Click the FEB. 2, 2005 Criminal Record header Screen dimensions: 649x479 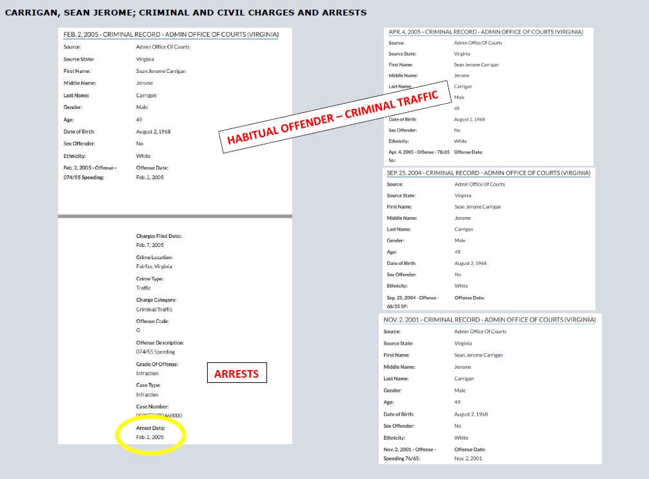pos(172,35)
